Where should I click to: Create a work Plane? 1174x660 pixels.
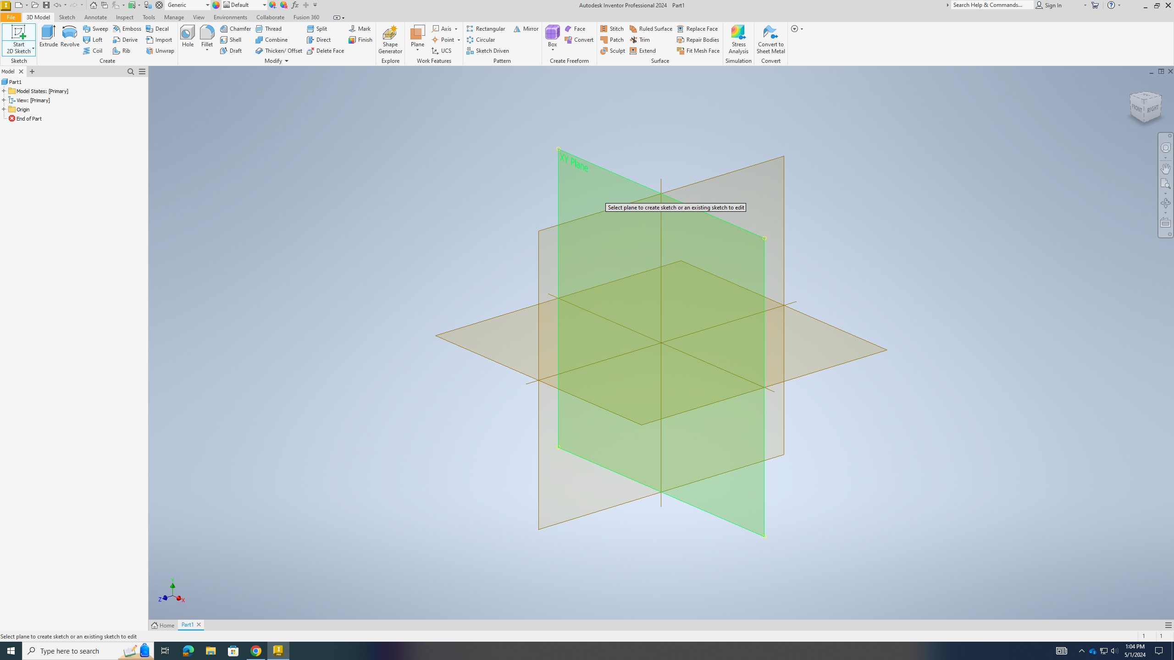(417, 36)
